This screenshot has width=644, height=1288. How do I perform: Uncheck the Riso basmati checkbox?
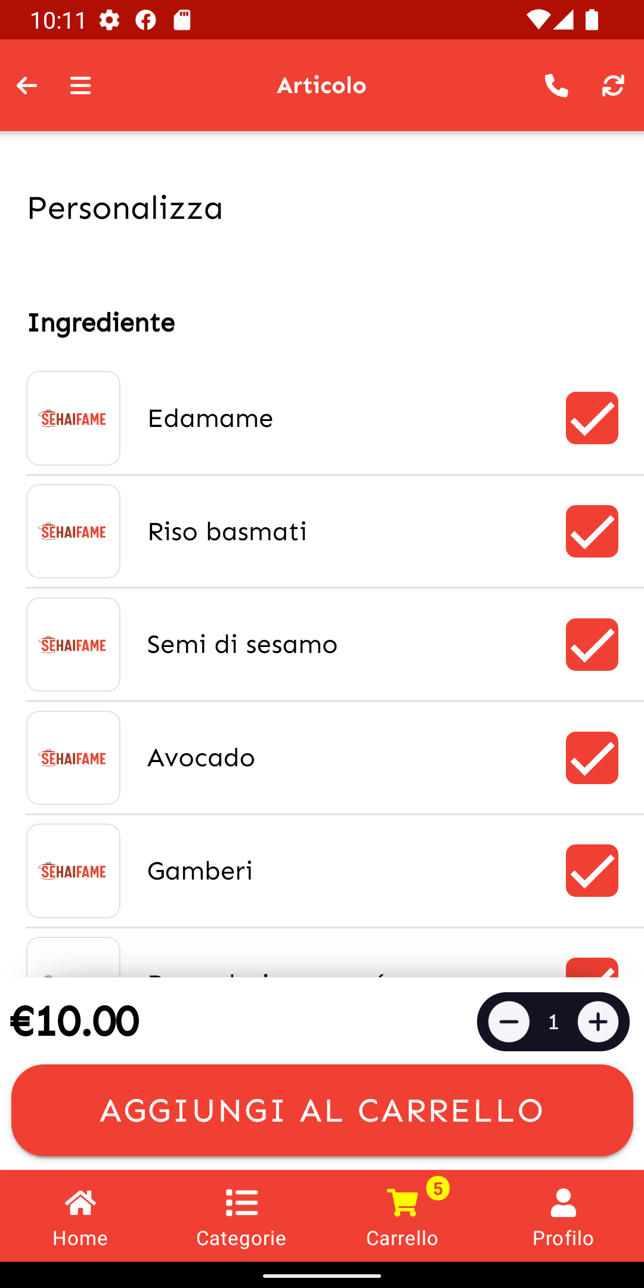click(592, 531)
